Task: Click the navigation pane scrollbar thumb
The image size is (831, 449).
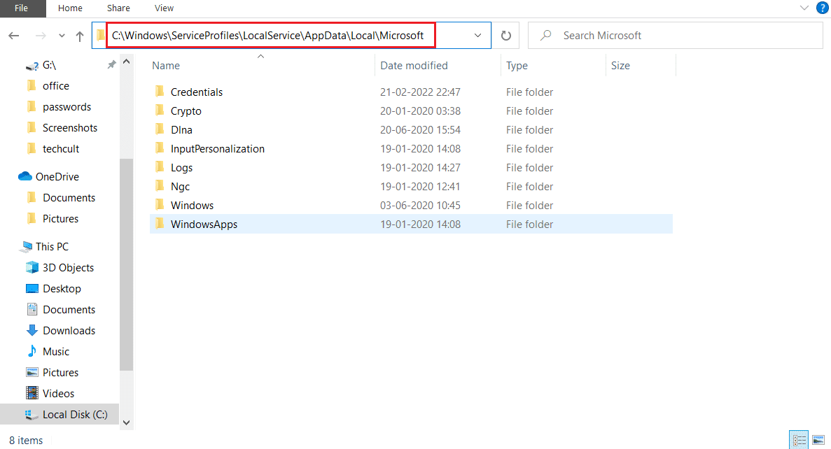Action: 126,264
